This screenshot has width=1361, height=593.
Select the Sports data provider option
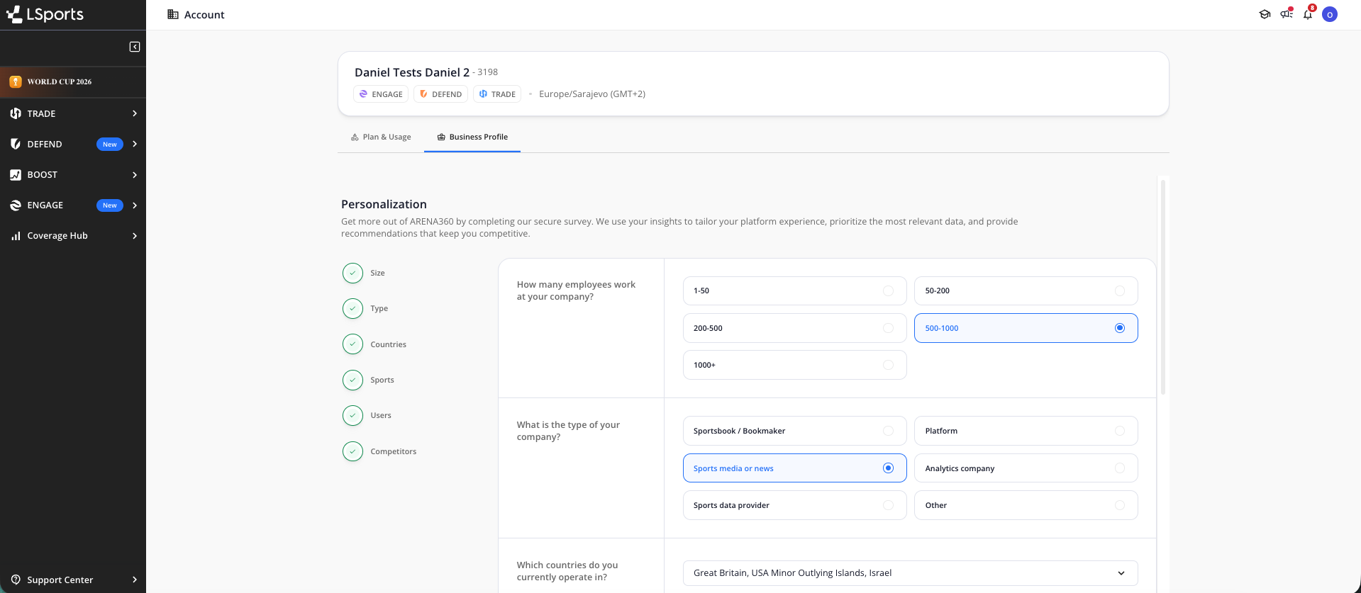794,505
